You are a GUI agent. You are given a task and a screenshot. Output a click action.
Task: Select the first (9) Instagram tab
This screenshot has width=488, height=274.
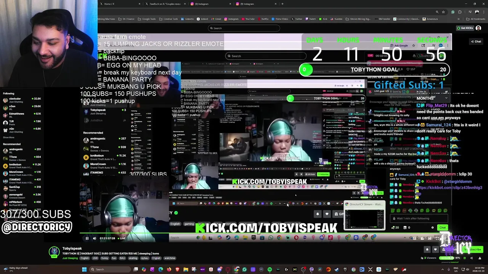coord(212,4)
